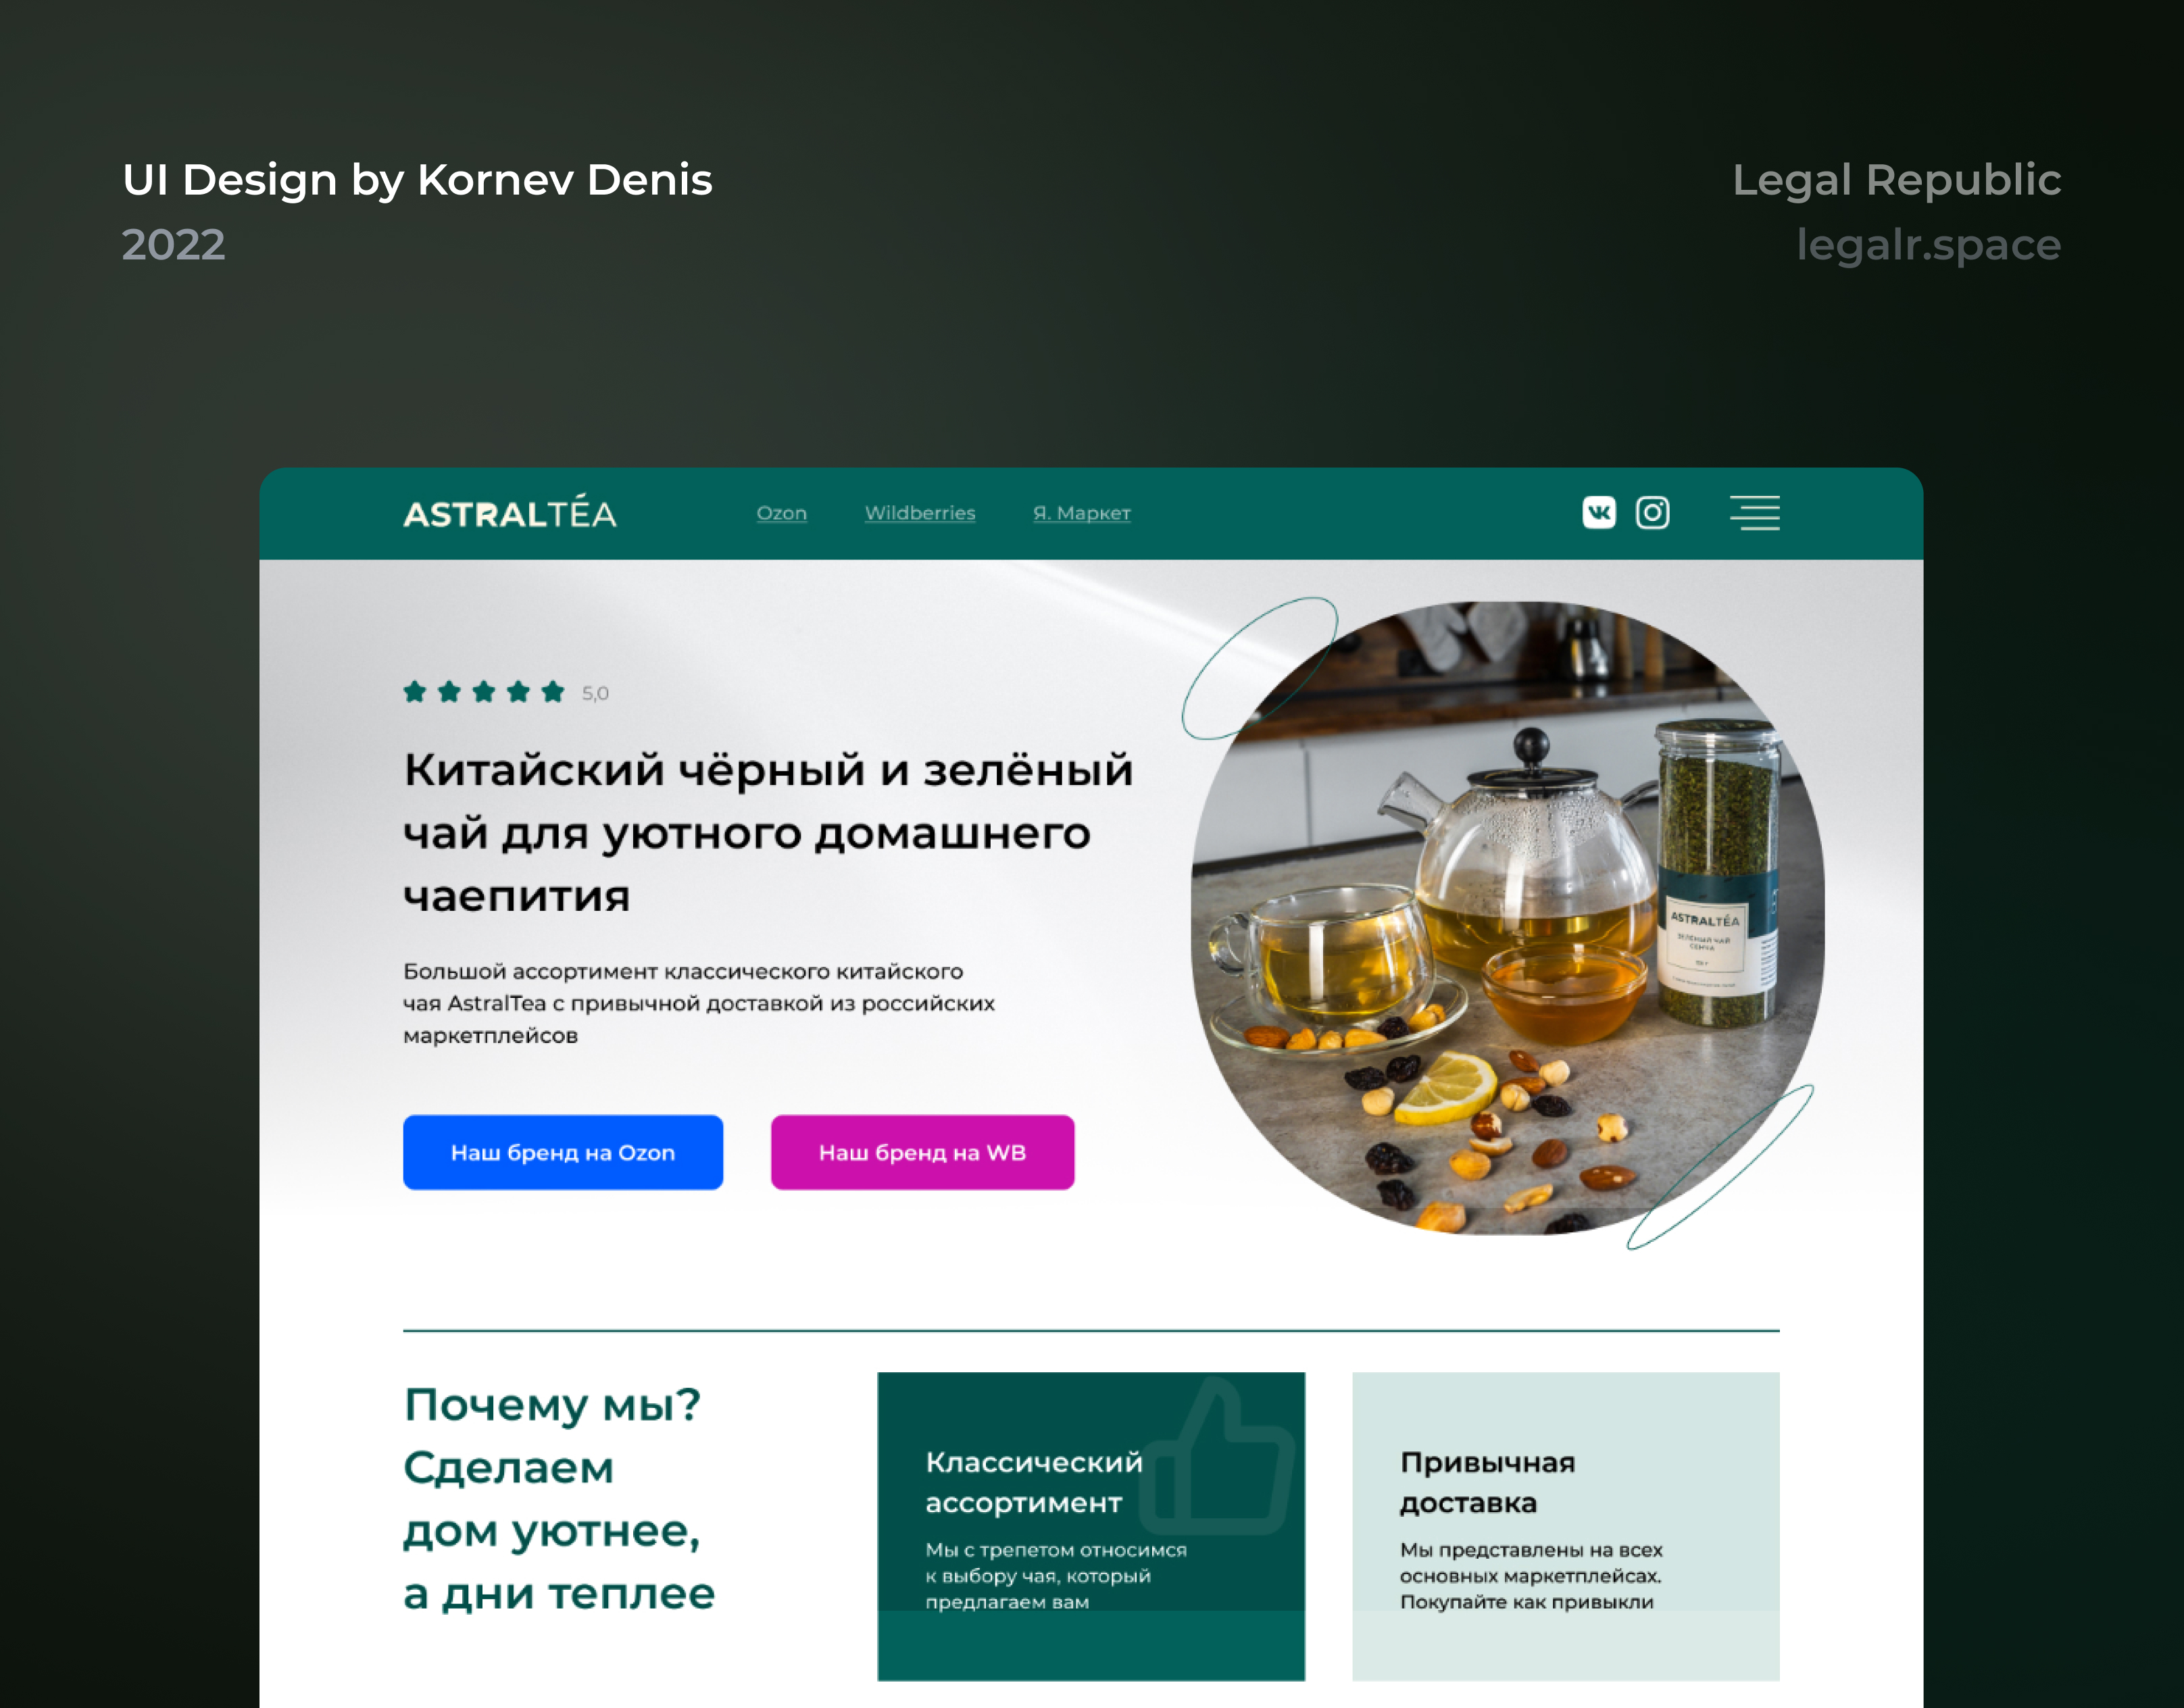Viewport: 2184px width, 1708px height.
Task: Open the Я. Маркет navigation link
Action: pos(1082,513)
